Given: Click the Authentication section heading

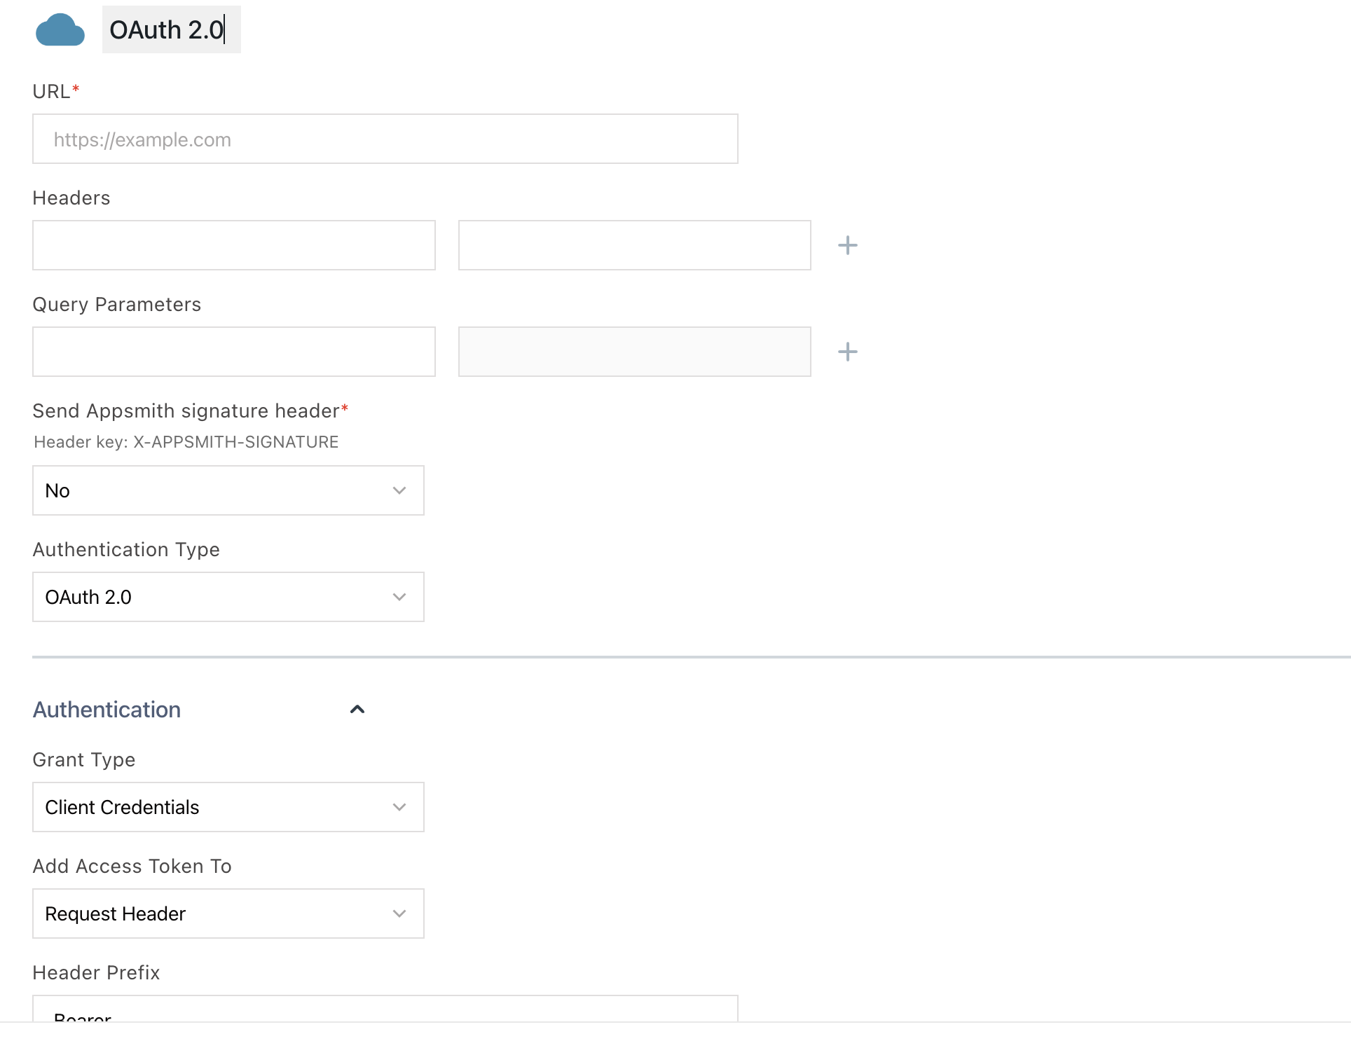Looking at the screenshot, I should 107,710.
